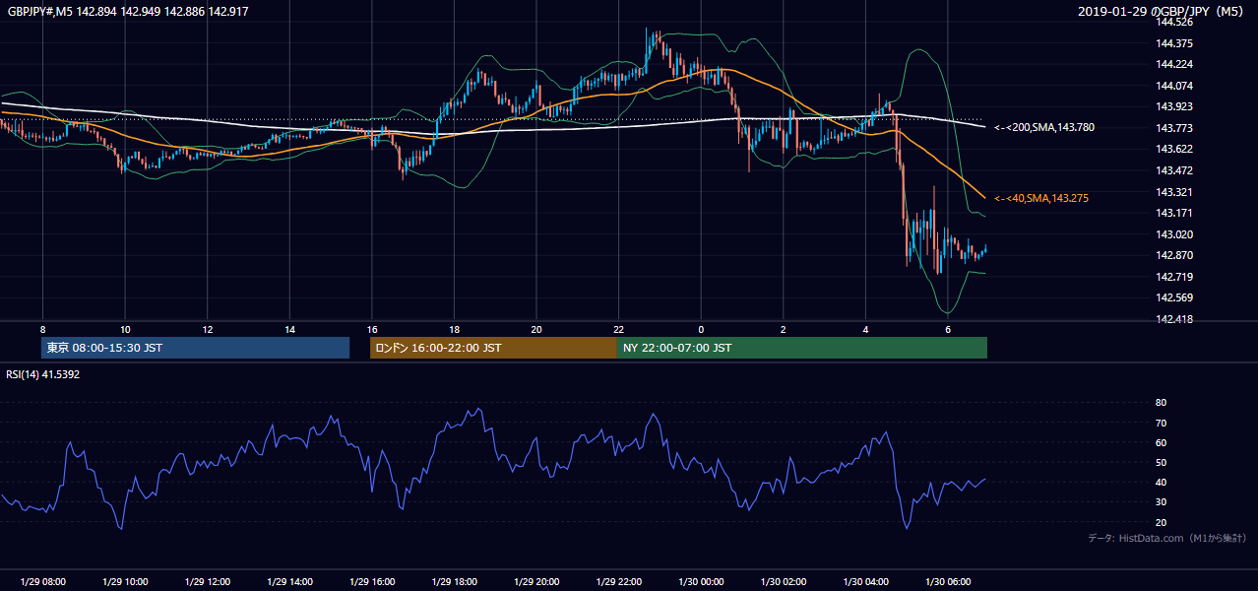Click price axis value 143.321

(x=1174, y=192)
